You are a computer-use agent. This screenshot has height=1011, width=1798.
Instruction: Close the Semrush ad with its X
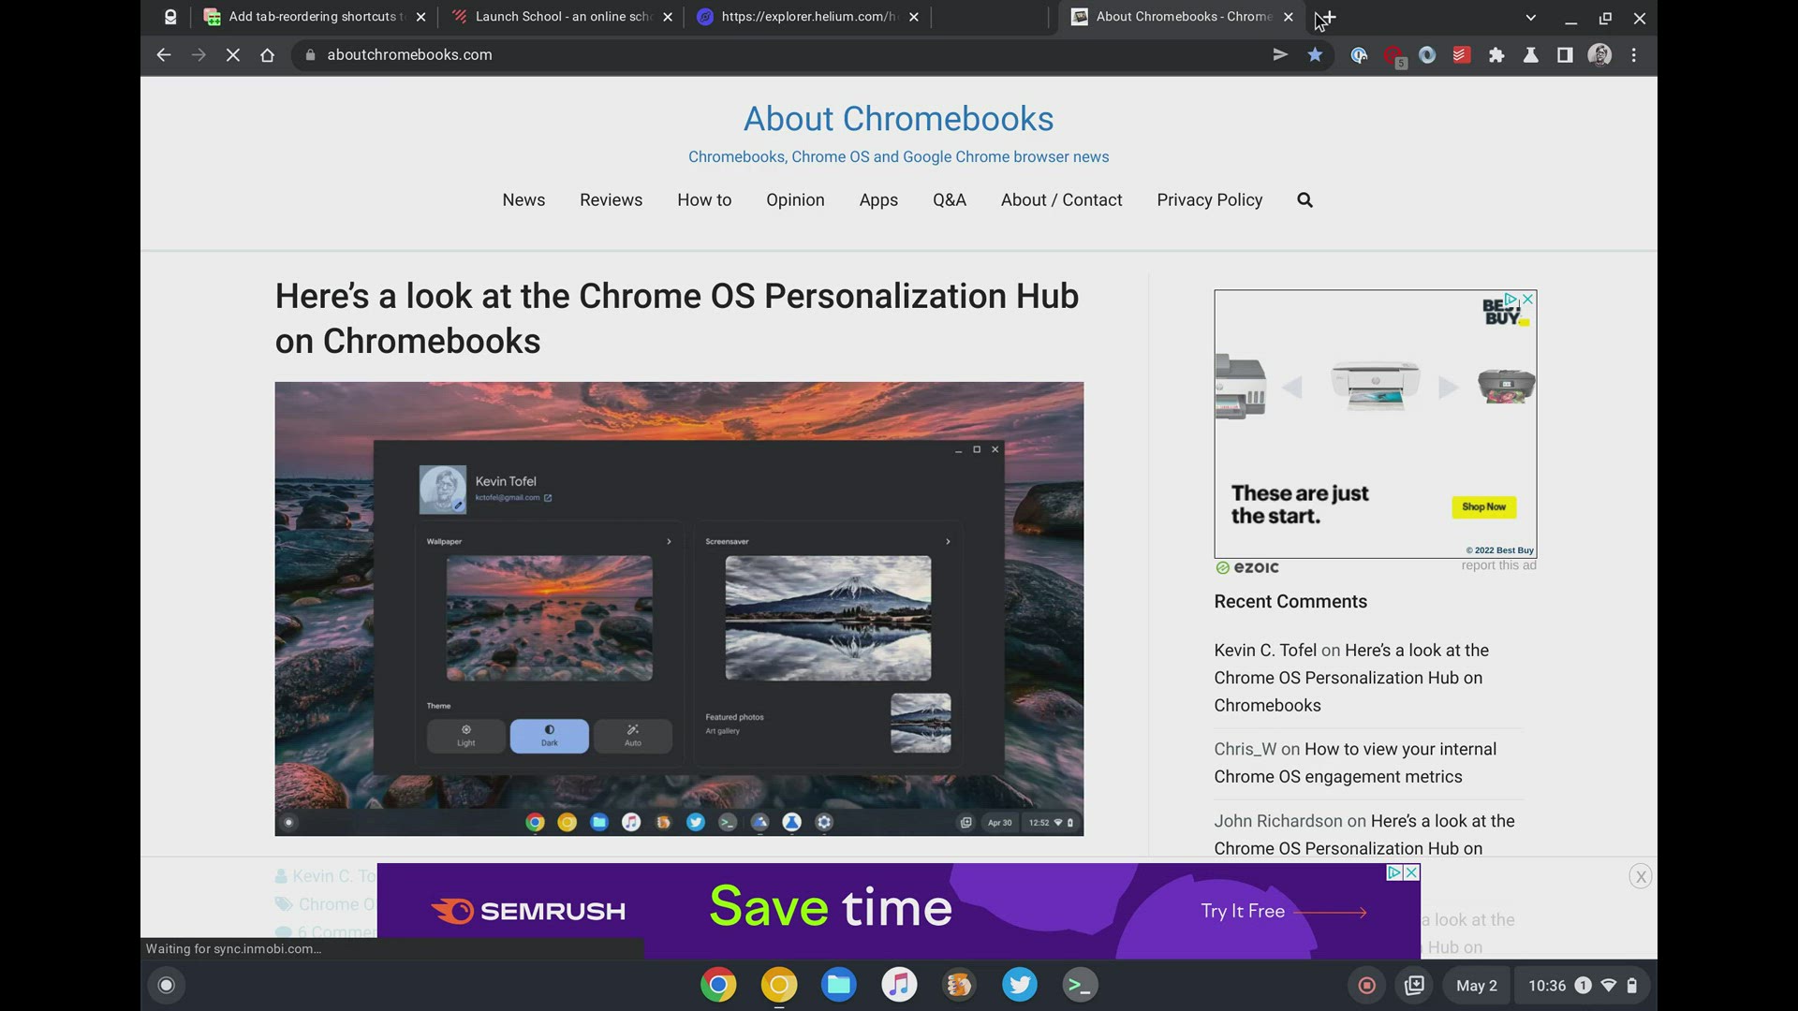(x=1412, y=872)
